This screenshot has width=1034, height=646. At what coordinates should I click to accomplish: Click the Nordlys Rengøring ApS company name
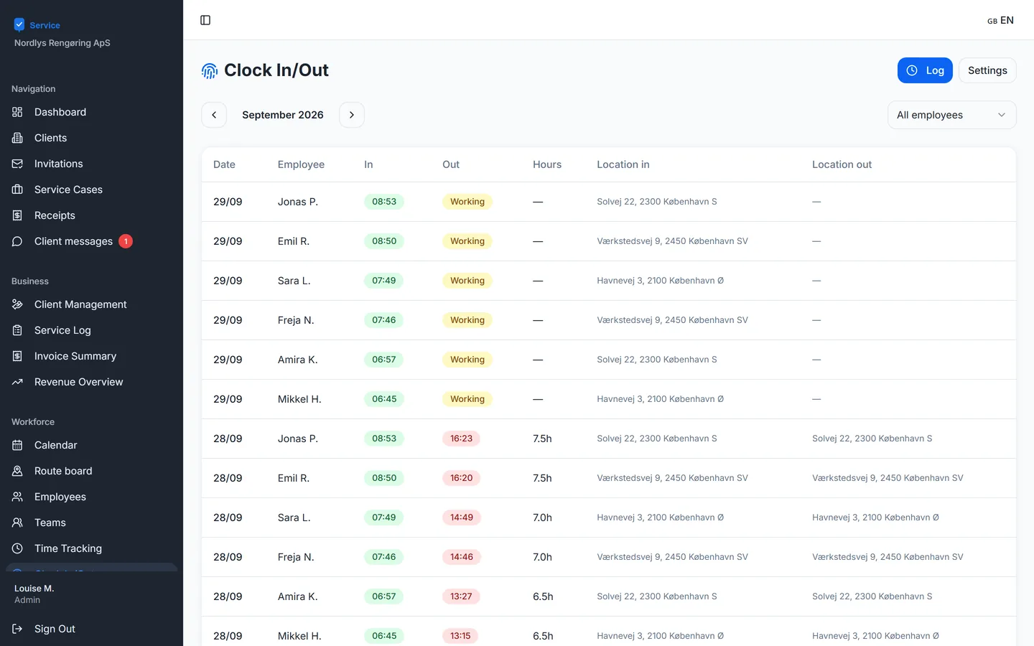tap(62, 43)
